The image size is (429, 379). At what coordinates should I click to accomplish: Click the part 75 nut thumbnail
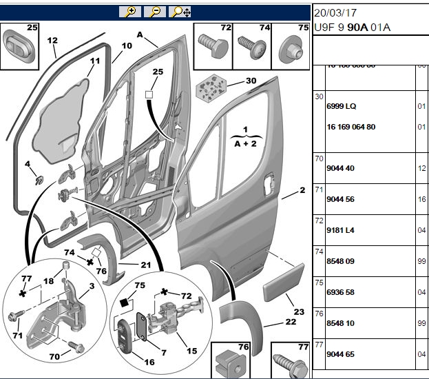[291, 47]
